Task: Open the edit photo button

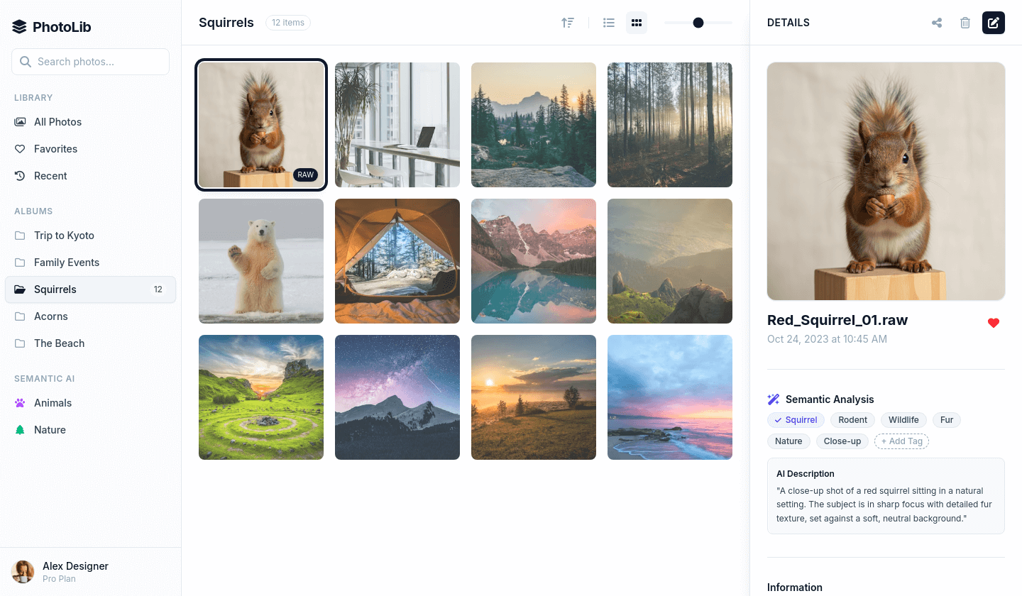Action: (x=994, y=23)
